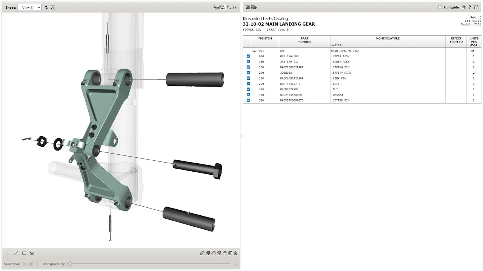This screenshot has width=483, height=271.
Task: Export the parts table with the Excel icon
Action: pos(464,7)
